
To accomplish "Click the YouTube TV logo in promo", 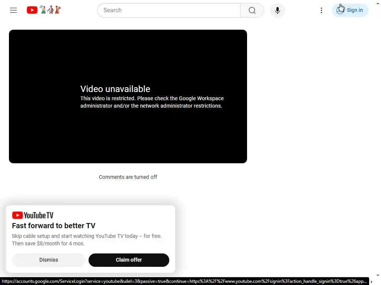I will click(x=33, y=215).
